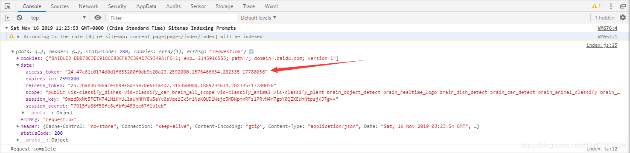
Task: Collapse the logged response object
Action: click(x=12, y=51)
